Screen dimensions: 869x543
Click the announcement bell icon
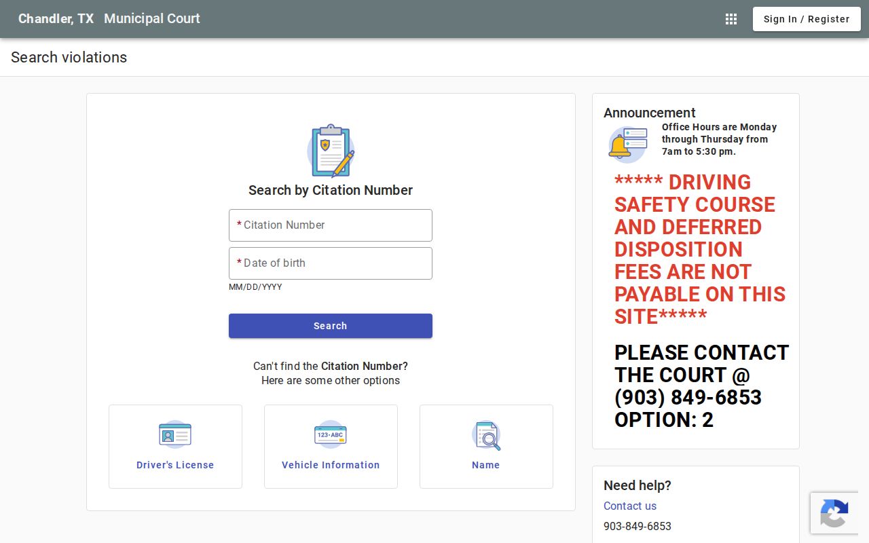[x=627, y=145]
